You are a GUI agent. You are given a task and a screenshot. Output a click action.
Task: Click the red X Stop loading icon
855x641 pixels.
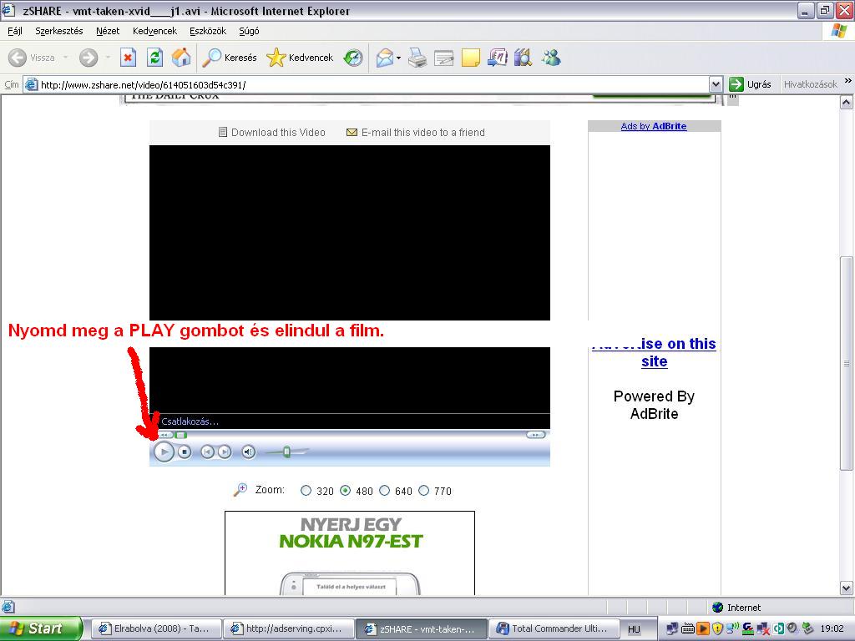[128, 58]
